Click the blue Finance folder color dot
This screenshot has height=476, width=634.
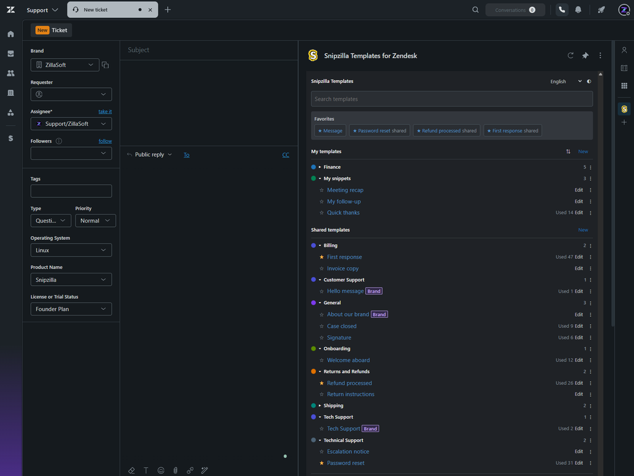313,167
